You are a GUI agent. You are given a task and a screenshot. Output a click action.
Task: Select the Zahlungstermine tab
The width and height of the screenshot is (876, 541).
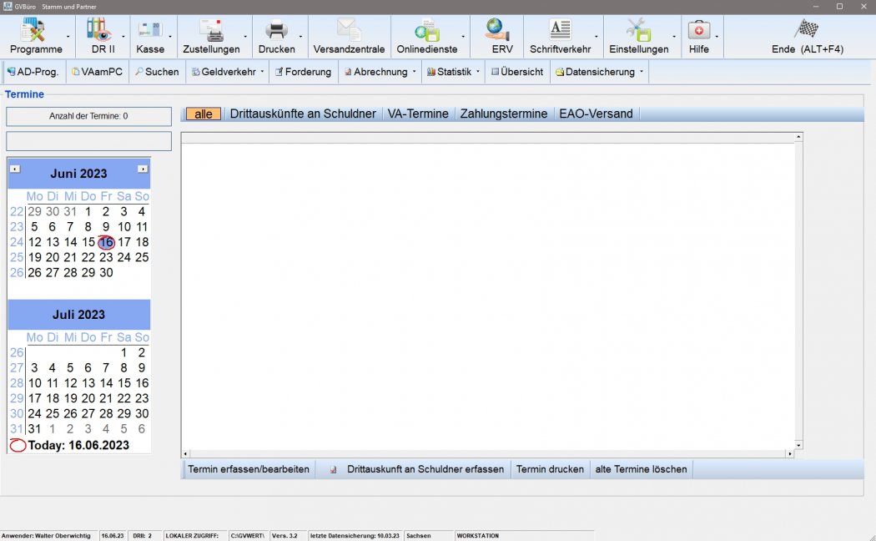(504, 114)
